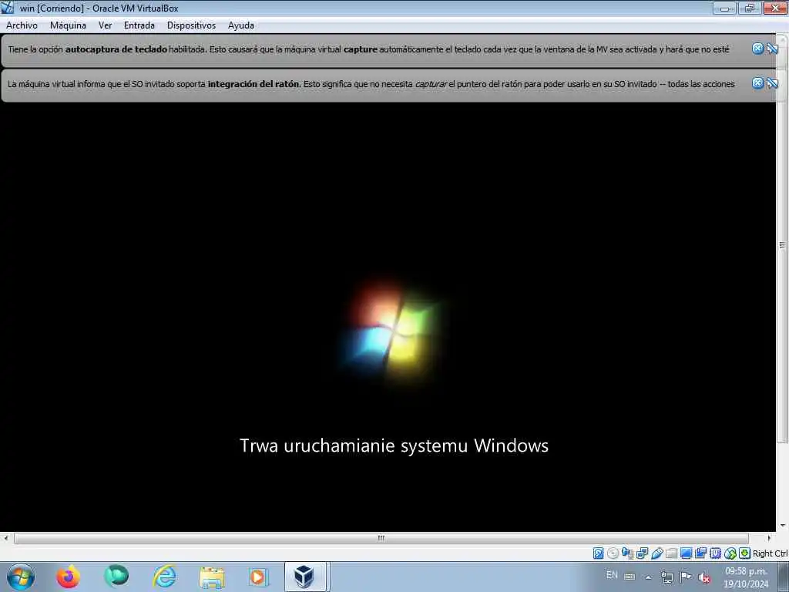Click the right arrow of horizontal scrollbar
This screenshot has width=789, height=592.
[769, 538]
